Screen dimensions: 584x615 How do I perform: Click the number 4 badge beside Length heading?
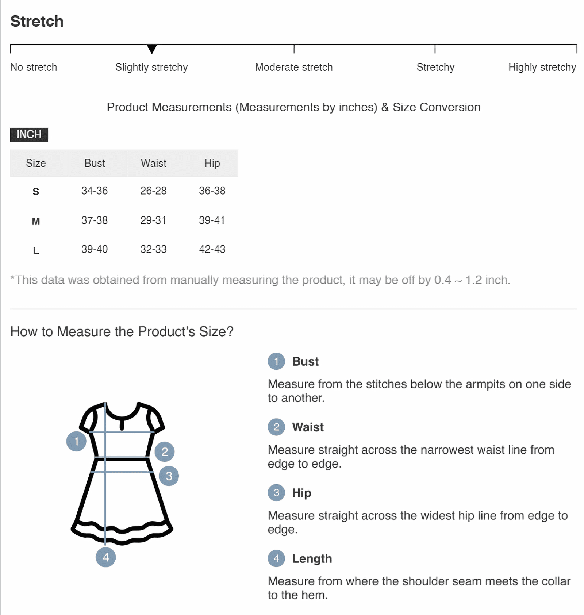click(276, 558)
